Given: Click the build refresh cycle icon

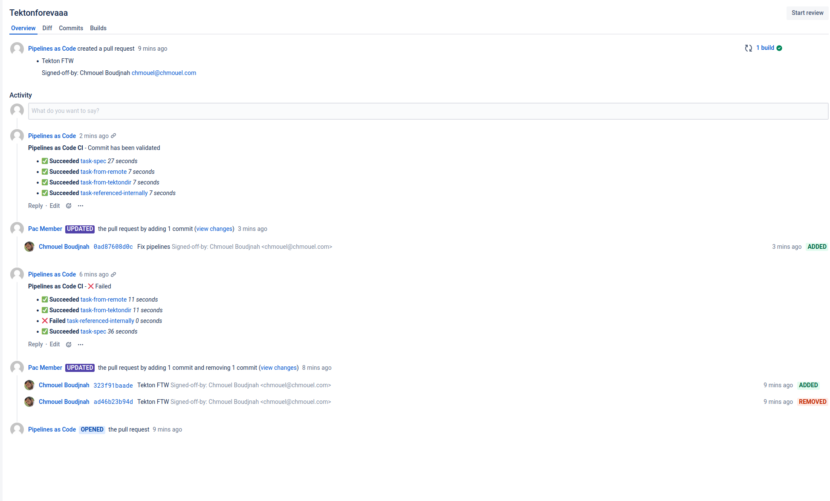Looking at the screenshot, I should pos(748,48).
